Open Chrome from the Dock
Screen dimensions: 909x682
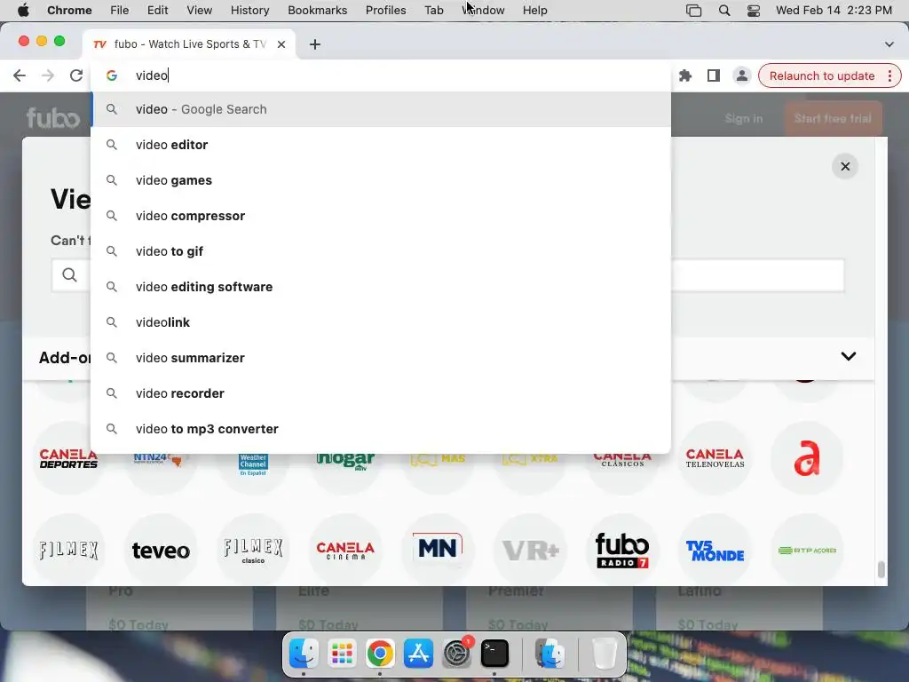pos(380,654)
